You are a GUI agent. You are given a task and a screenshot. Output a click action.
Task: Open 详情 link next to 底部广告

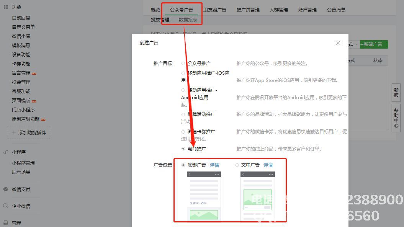214,165
